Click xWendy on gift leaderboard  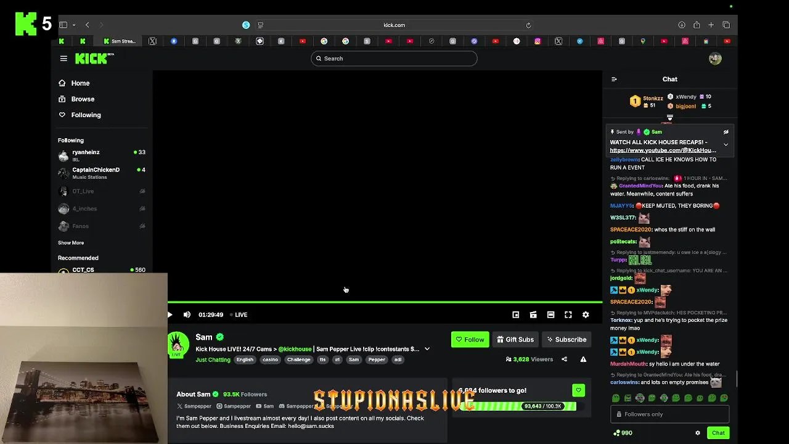689,97
